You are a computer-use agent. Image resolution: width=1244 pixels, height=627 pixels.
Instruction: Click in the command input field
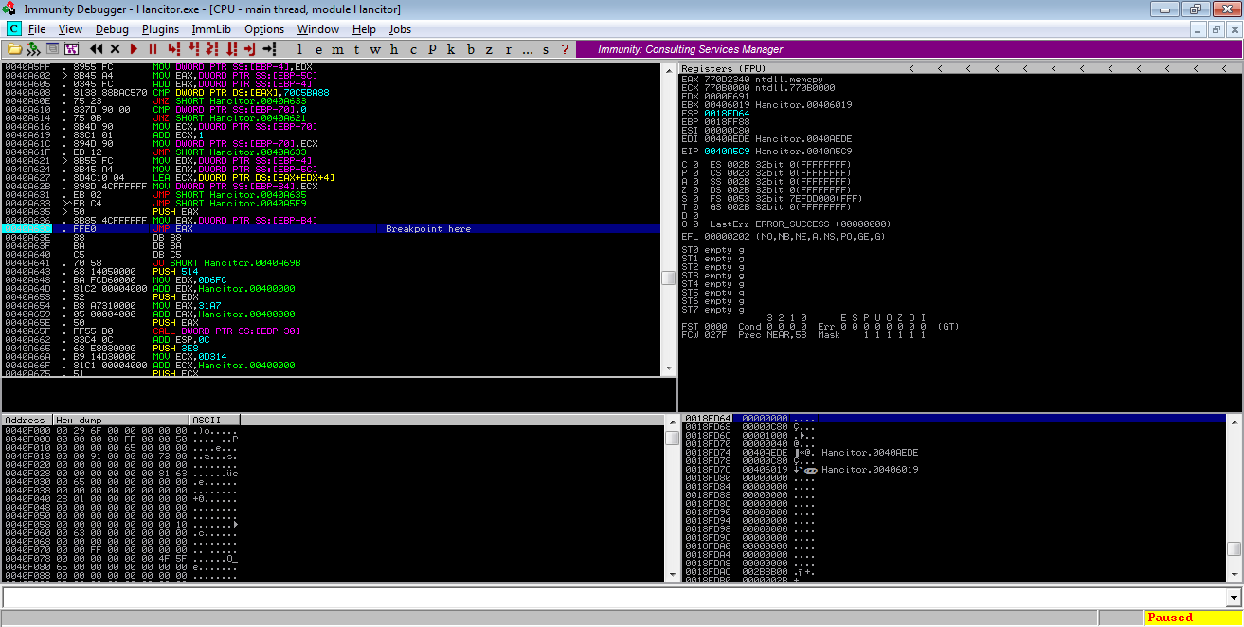(x=614, y=598)
